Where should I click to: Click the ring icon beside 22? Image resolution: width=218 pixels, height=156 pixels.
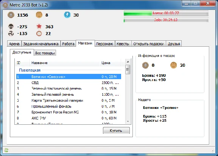click(39, 34)
